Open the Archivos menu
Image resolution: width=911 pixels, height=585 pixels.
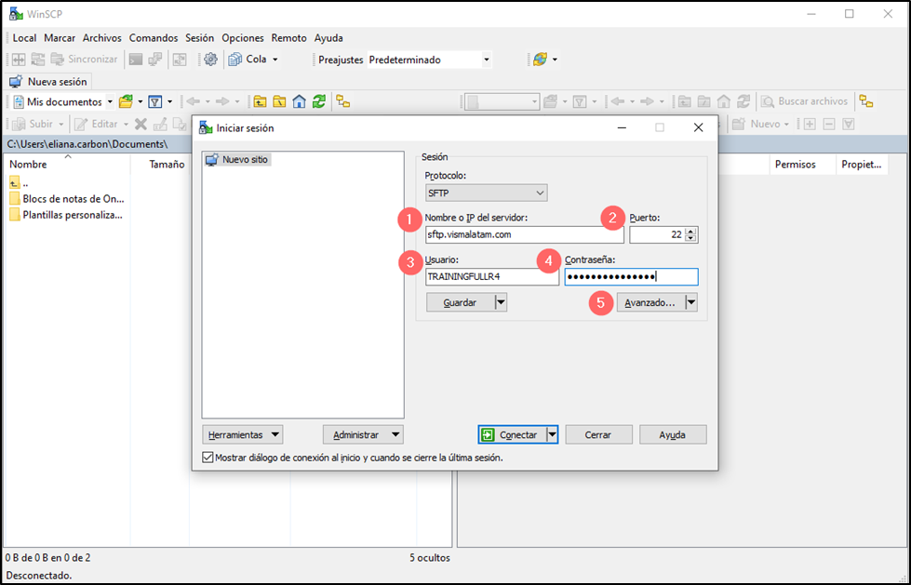point(101,38)
